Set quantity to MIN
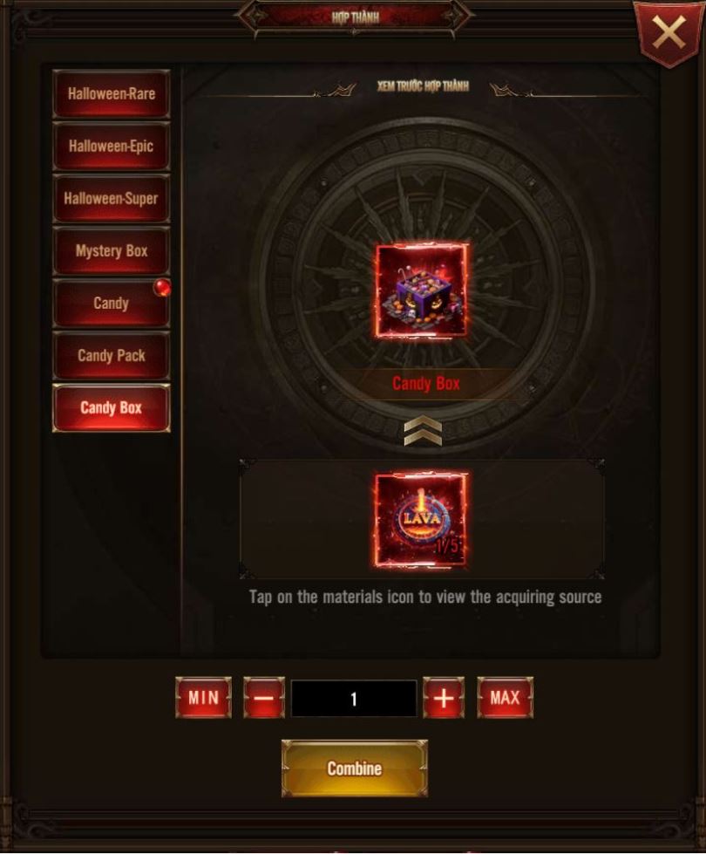The image size is (706, 854). [x=204, y=698]
